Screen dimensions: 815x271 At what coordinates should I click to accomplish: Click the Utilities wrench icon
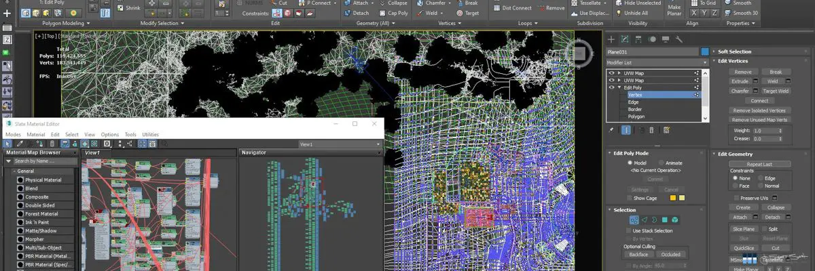coord(678,39)
